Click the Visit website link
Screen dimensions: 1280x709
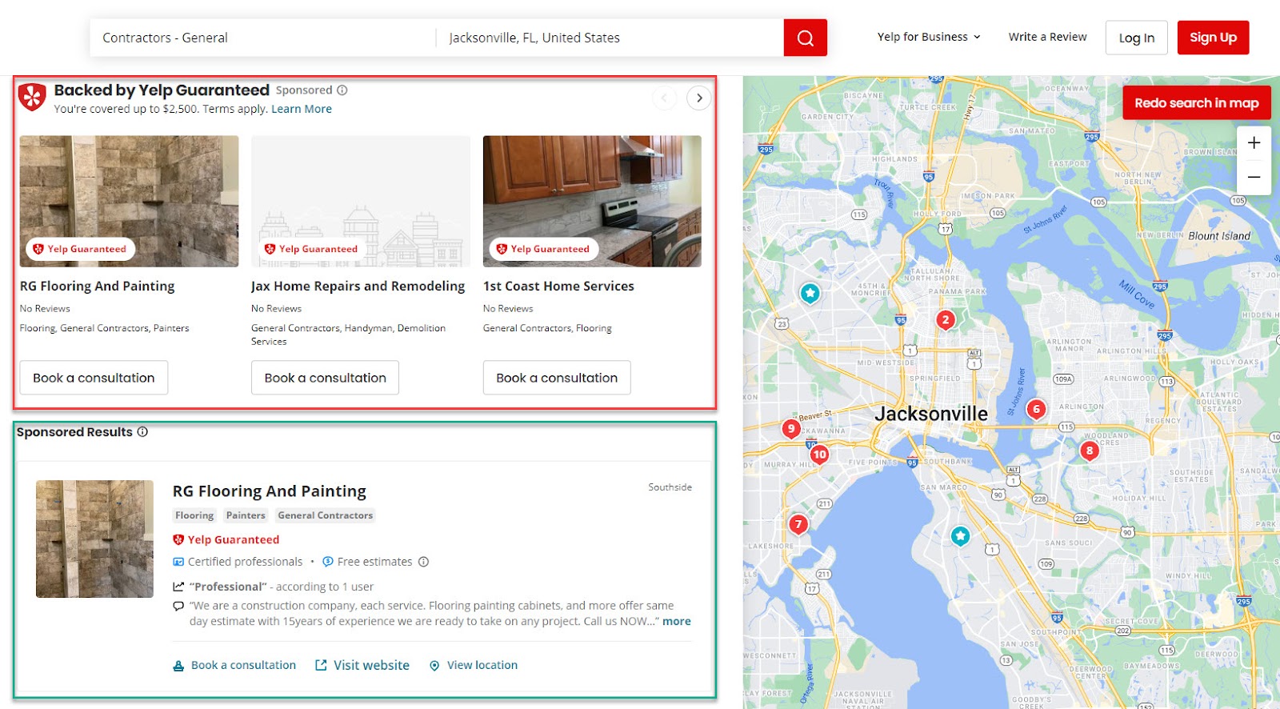click(362, 665)
